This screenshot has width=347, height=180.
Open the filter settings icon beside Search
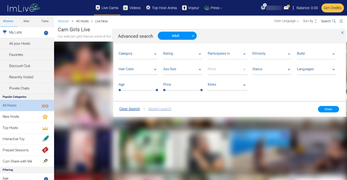341,21
